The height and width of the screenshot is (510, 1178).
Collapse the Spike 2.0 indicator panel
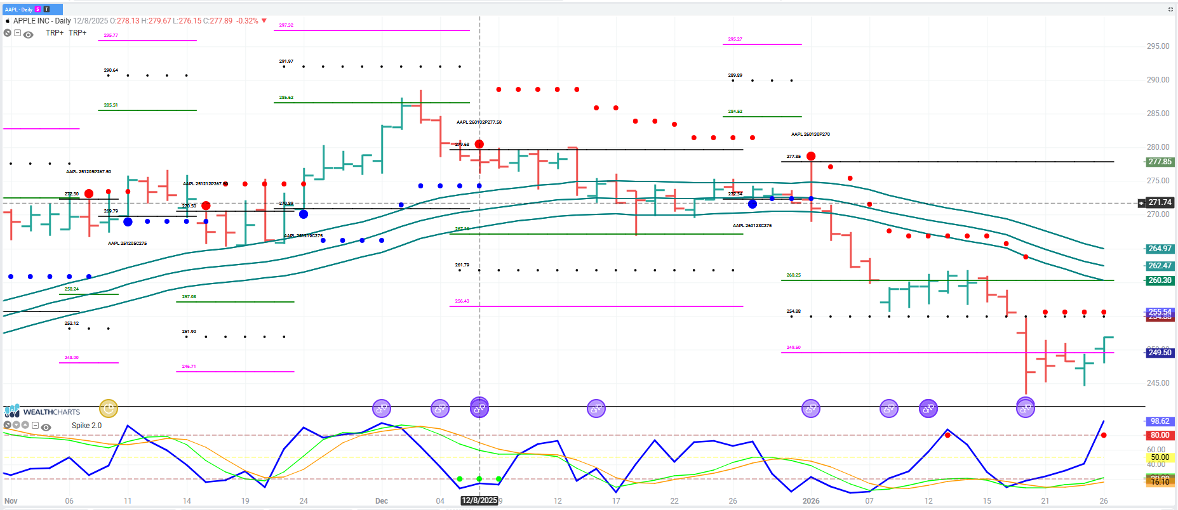[x=36, y=426]
